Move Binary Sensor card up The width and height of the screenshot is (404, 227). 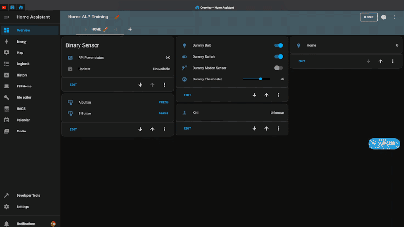(152, 85)
